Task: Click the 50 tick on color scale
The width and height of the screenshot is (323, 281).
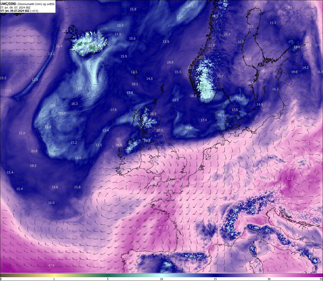Action: point(321,279)
